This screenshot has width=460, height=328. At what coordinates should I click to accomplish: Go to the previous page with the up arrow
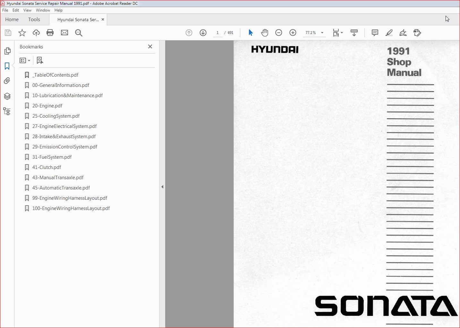189,33
